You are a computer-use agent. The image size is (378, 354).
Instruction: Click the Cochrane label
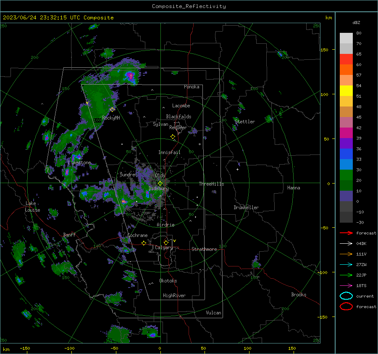137,235
